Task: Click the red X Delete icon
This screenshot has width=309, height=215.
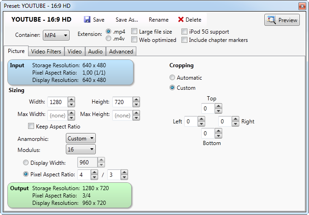Action: (181, 19)
